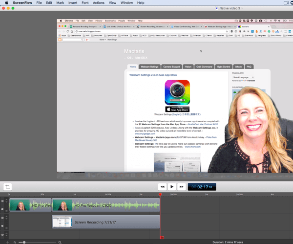
Task: Open the Help menu
Action: click(141, 3)
